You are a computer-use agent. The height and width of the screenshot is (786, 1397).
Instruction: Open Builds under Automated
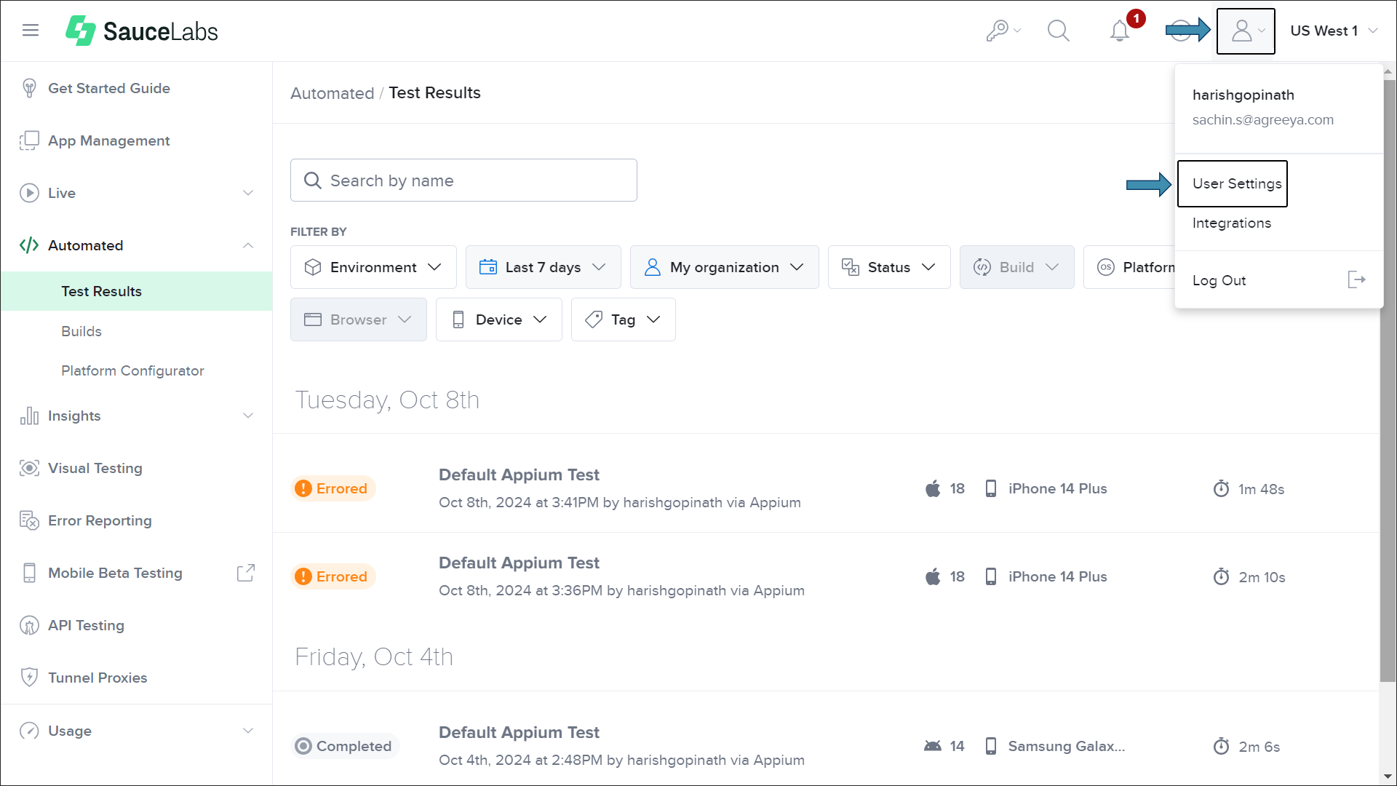[81, 331]
